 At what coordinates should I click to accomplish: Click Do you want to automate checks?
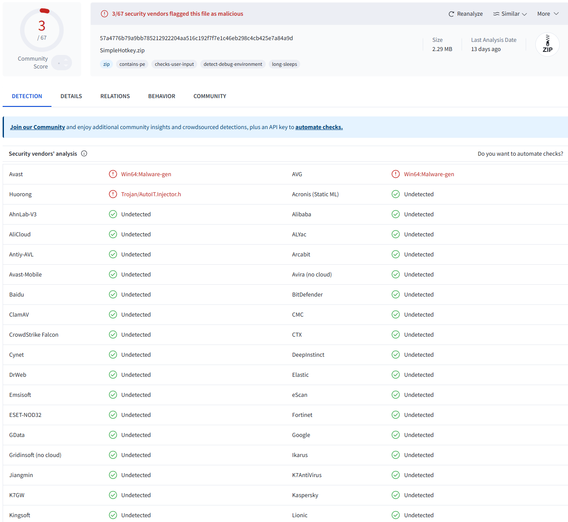pos(520,154)
